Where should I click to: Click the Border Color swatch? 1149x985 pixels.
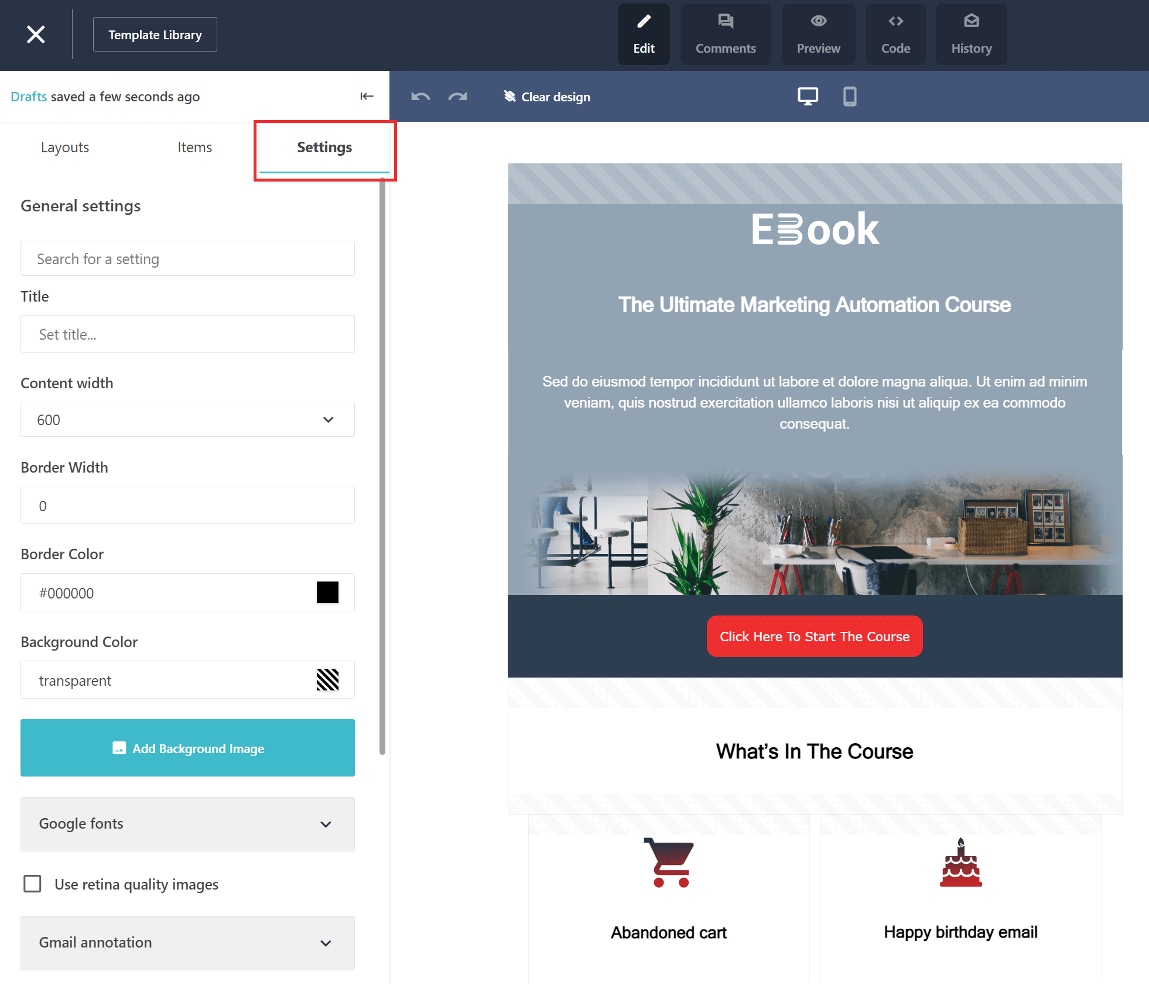point(327,592)
